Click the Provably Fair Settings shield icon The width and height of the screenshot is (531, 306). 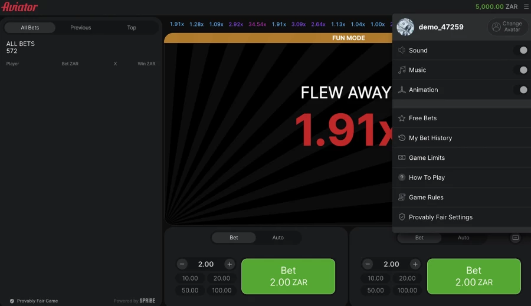(x=402, y=217)
